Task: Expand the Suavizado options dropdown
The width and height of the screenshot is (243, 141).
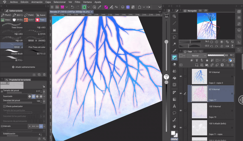Action: pyautogui.click(x=44, y=96)
